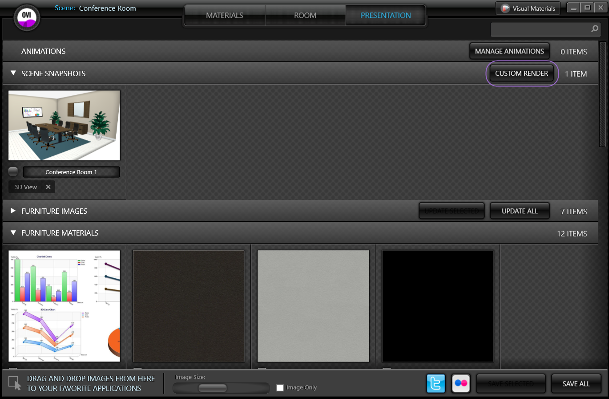The image size is (609, 399).
Task: Select the Presentation tab
Action: point(386,15)
